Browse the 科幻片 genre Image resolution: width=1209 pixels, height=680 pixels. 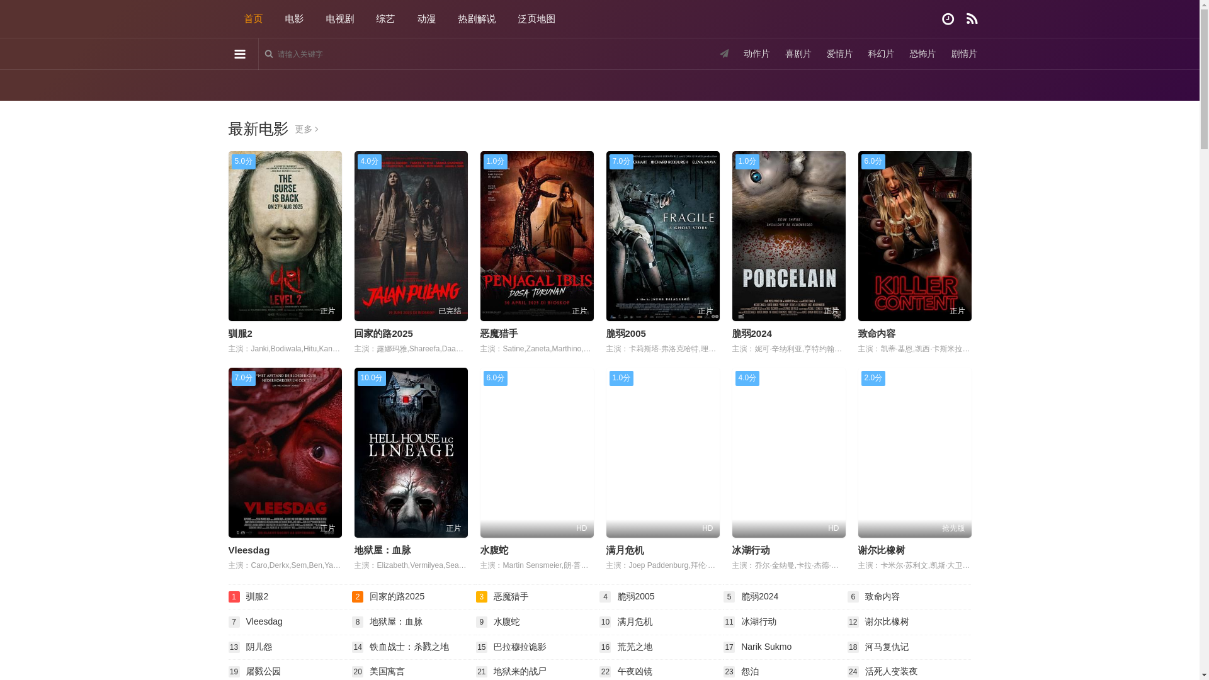(881, 54)
